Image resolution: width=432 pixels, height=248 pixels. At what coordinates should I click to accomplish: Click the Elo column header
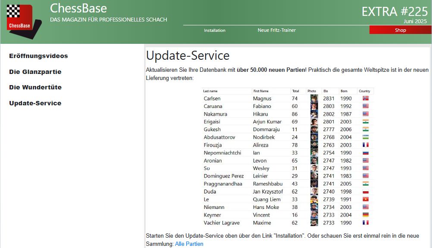click(326, 91)
